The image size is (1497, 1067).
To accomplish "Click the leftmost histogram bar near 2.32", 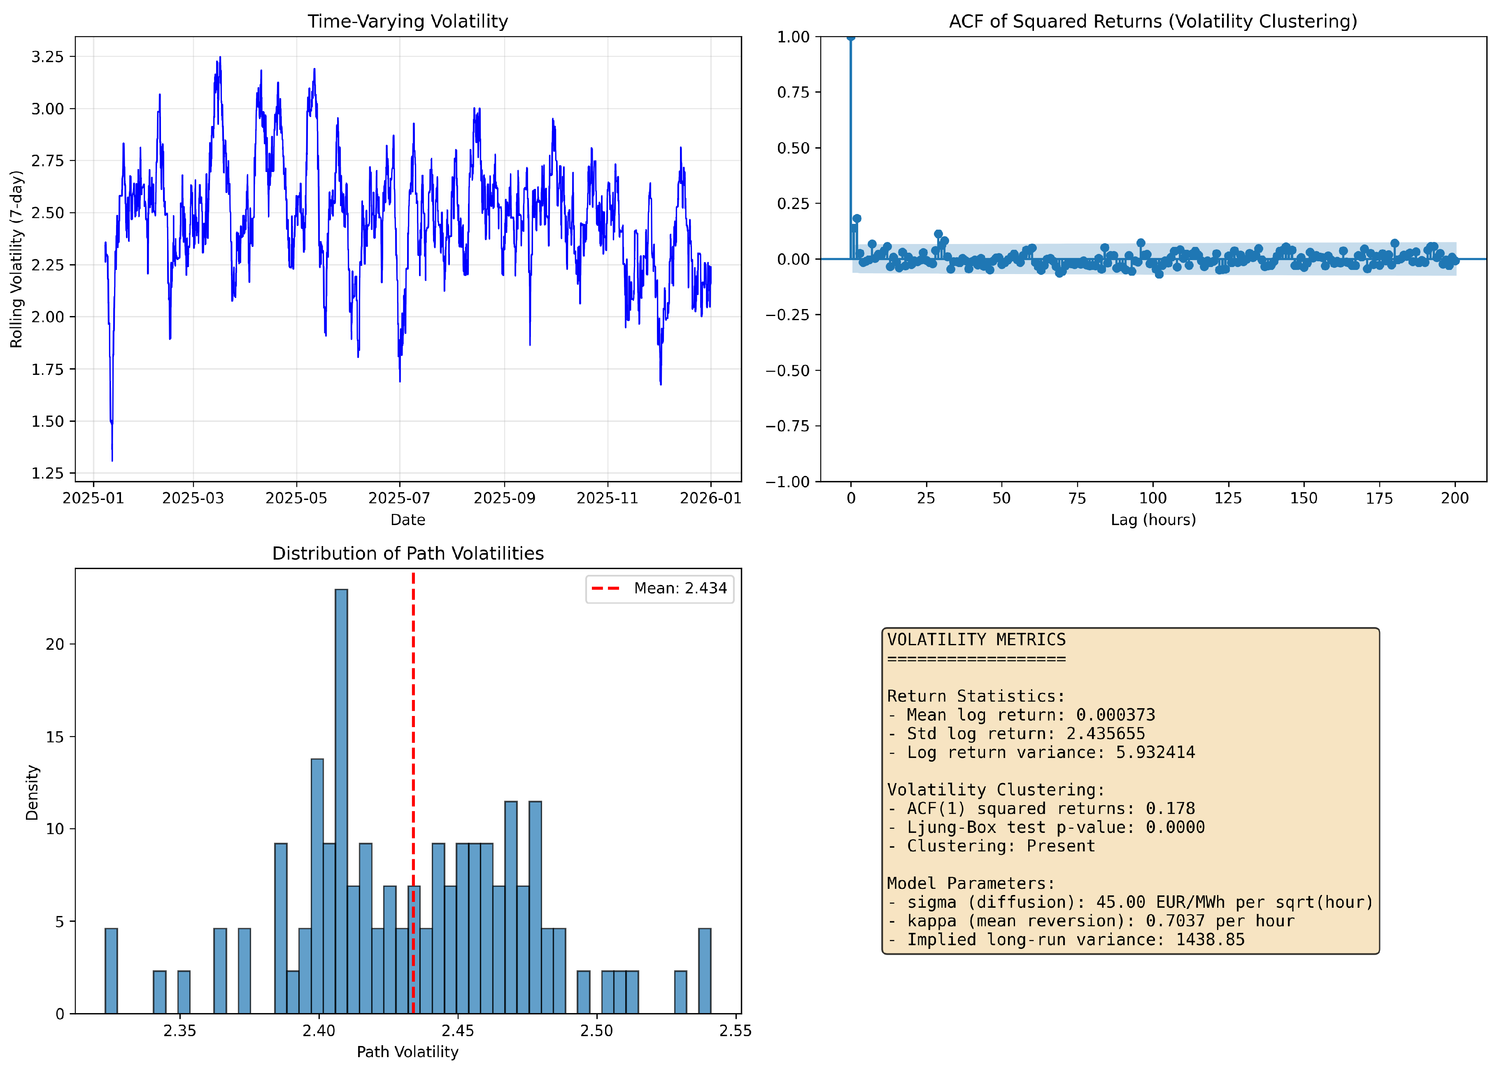I will coord(111,970).
